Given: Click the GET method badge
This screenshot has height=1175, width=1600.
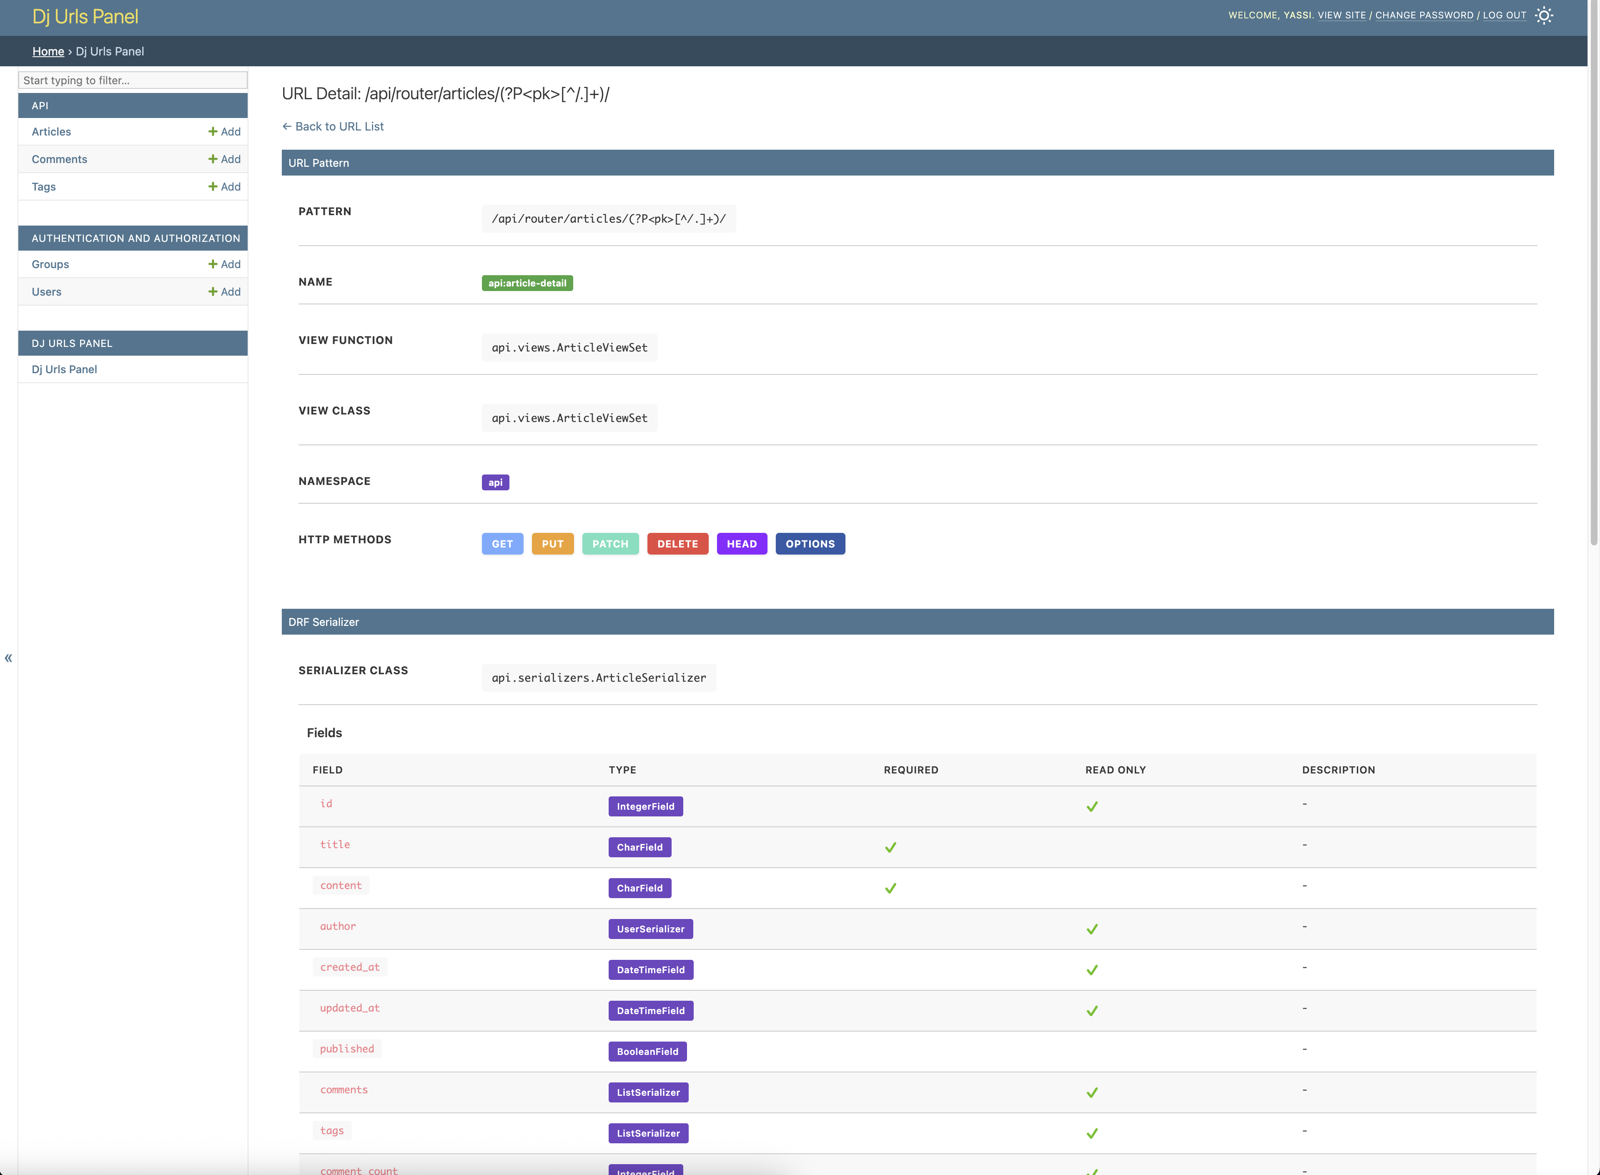Looking at the screenshot, I should (x=502, y=544).
